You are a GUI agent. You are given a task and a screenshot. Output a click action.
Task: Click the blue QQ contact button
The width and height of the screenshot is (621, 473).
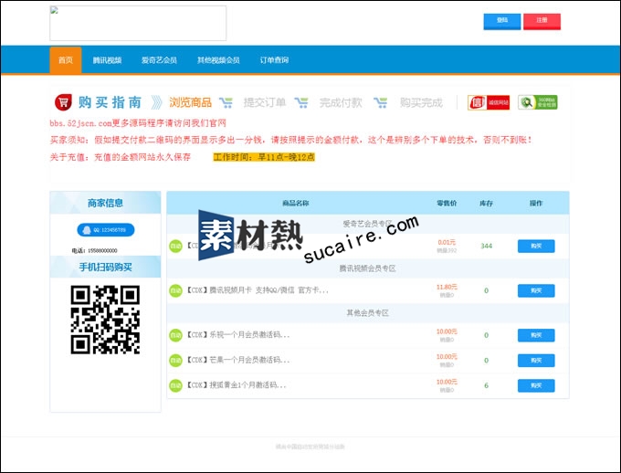click(x=106, y=230)
